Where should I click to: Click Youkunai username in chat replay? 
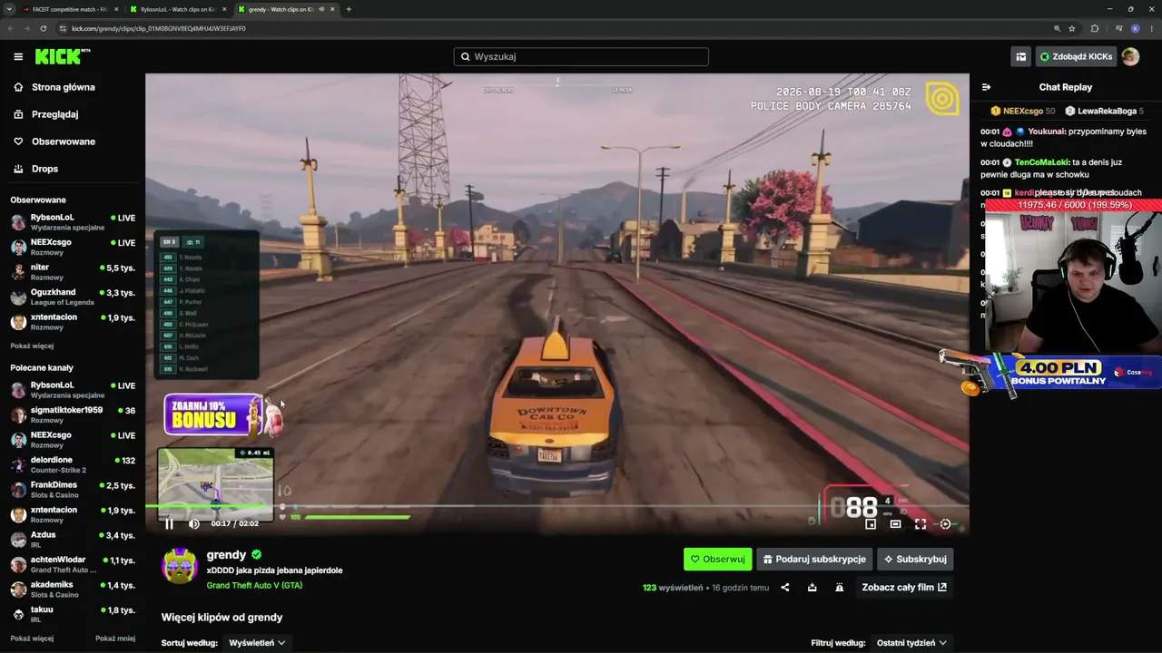[1047, 132]
